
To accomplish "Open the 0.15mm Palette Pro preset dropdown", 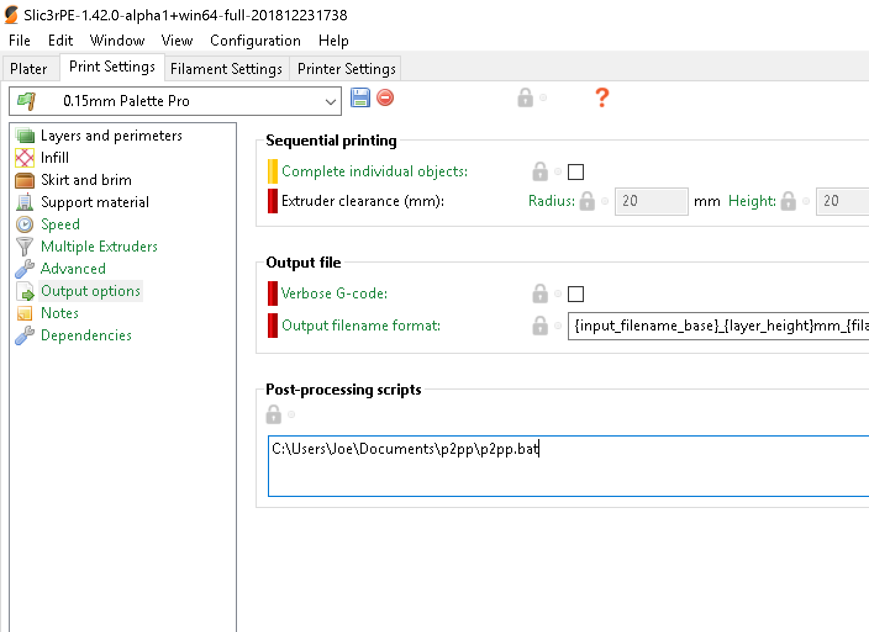I will 175,101.
